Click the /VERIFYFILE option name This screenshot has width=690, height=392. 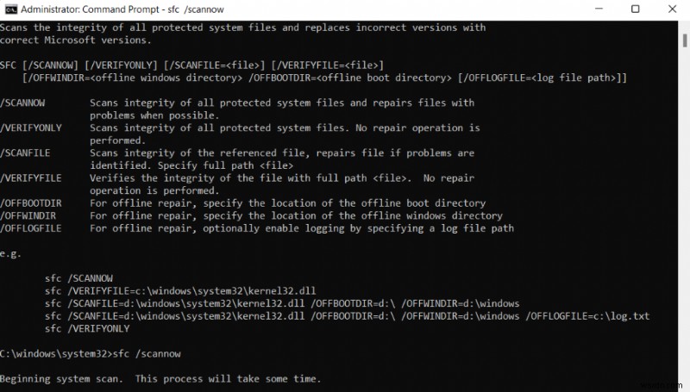coord(31,177)
